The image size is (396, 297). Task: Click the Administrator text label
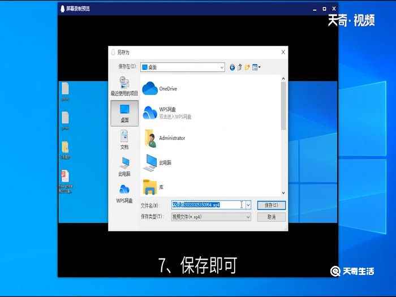click(172, 138)
